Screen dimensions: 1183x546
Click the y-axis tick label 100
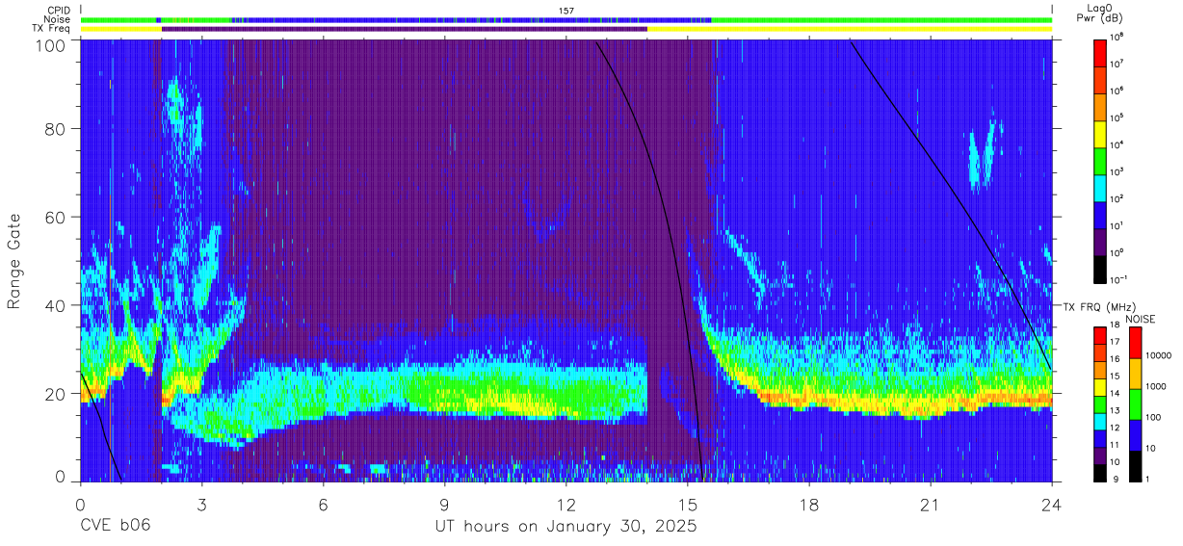coord(51,45)
